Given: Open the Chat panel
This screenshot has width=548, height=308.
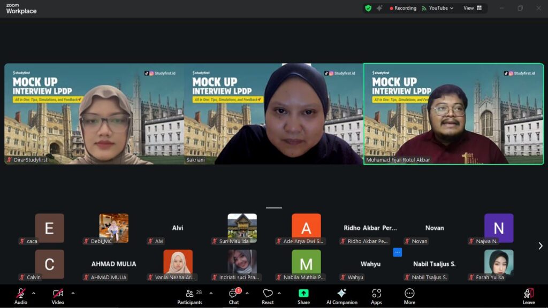Looking at the screenshot, I should pyautogui.click(x=234, y=296).
